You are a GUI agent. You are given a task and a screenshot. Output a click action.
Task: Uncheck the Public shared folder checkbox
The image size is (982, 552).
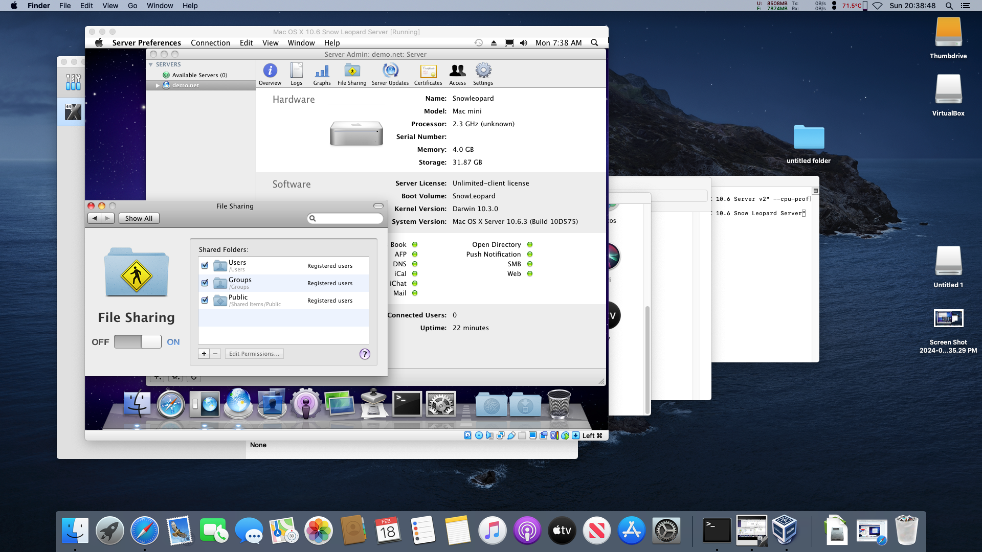click(205, 301)
